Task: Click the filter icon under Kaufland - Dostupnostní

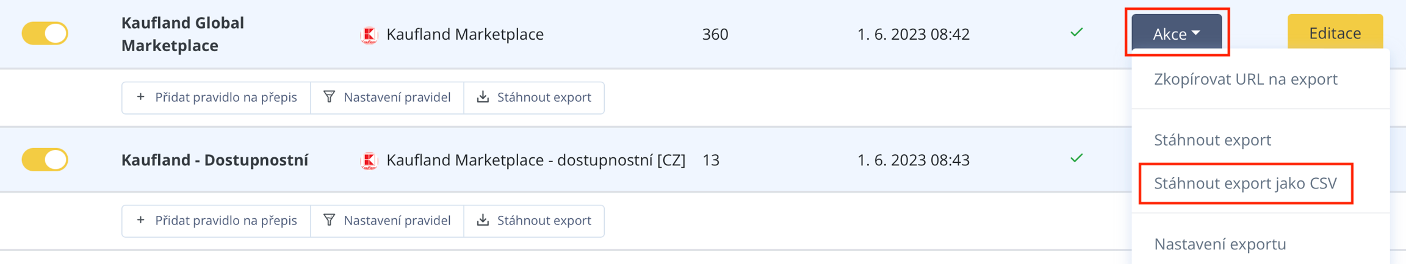Action: pyautogui.click(x=330, y=220)
